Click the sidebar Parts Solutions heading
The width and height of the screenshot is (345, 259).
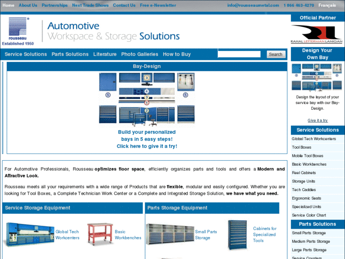point(317,224)
